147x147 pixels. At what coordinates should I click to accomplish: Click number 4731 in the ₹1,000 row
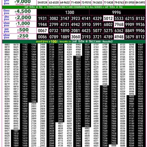point(65,24)
